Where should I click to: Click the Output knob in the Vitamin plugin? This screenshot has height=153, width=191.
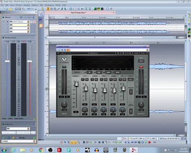141,104
